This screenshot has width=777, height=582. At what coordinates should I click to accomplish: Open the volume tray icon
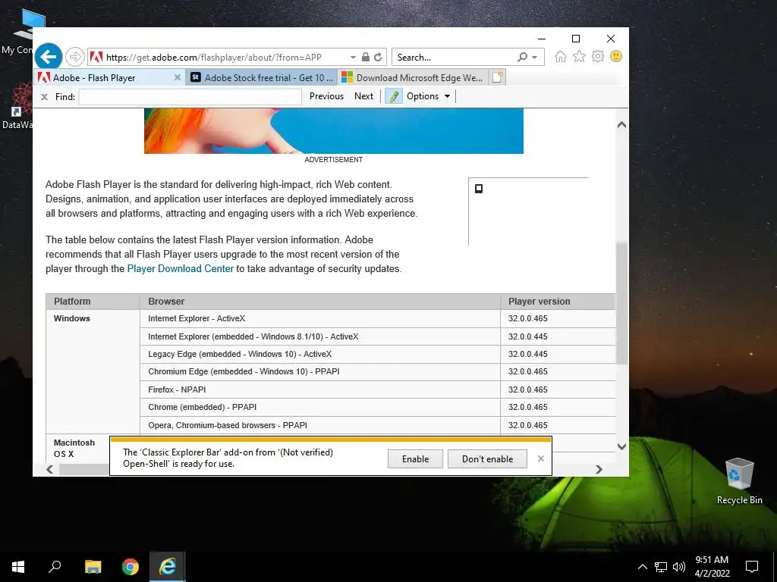point(679,567)
